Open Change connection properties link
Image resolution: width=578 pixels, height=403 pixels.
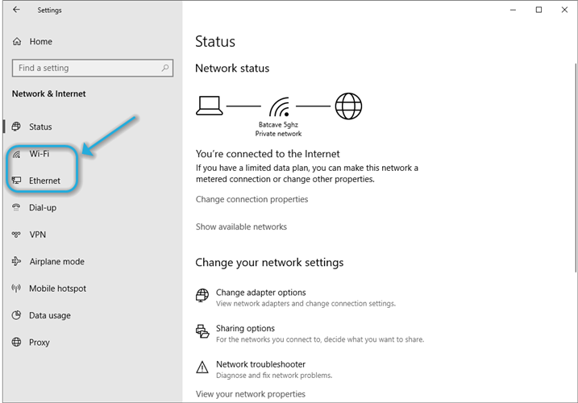pyautogui.click(x=252, y=199)
